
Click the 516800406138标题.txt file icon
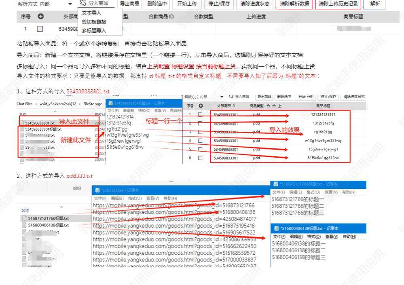click(x=24, y=225)
